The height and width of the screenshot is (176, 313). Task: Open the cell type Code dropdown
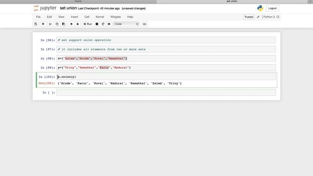[126, 24]
